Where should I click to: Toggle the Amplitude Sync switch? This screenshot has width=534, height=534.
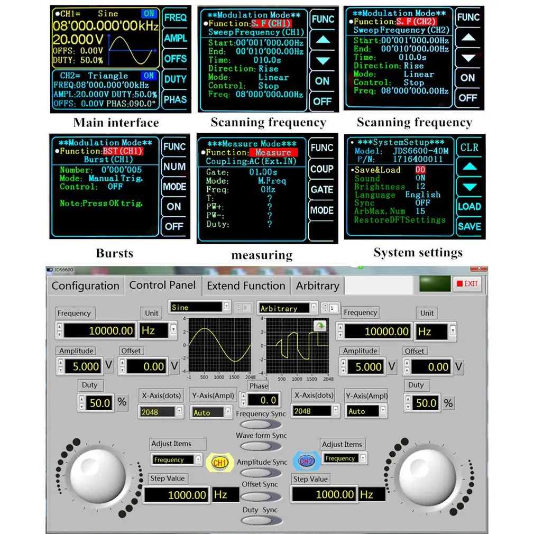click(x=261, y=473)
